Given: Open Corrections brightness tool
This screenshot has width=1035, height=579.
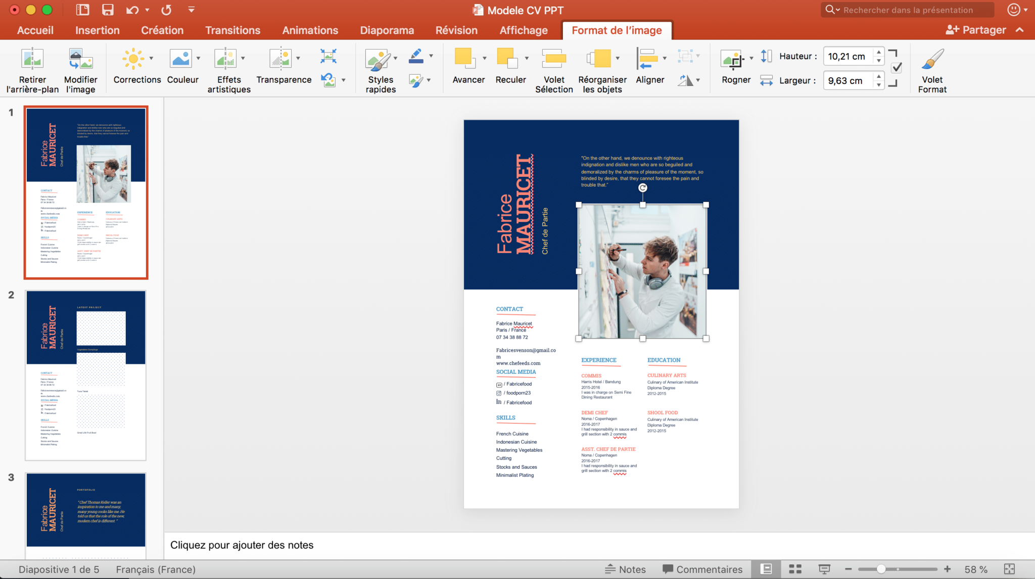Looking at the screenshot, I should coord(133,59).
